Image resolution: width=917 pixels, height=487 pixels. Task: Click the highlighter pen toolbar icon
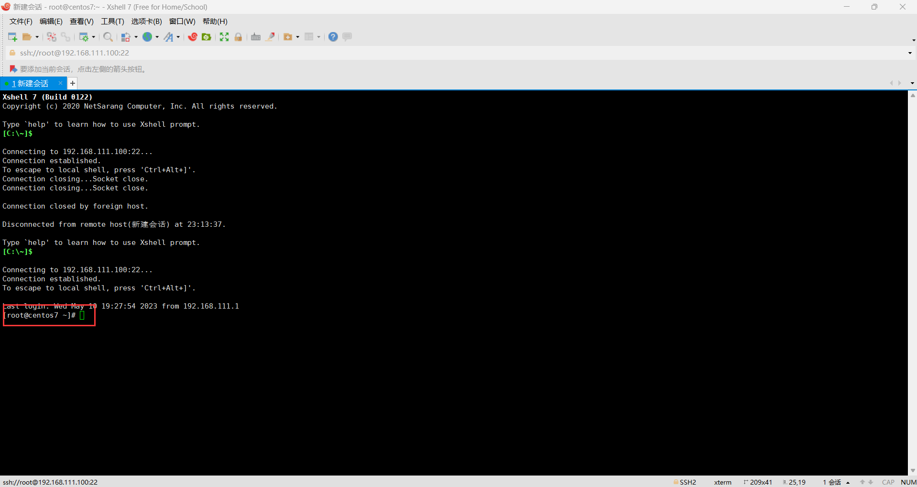(270, 37)
